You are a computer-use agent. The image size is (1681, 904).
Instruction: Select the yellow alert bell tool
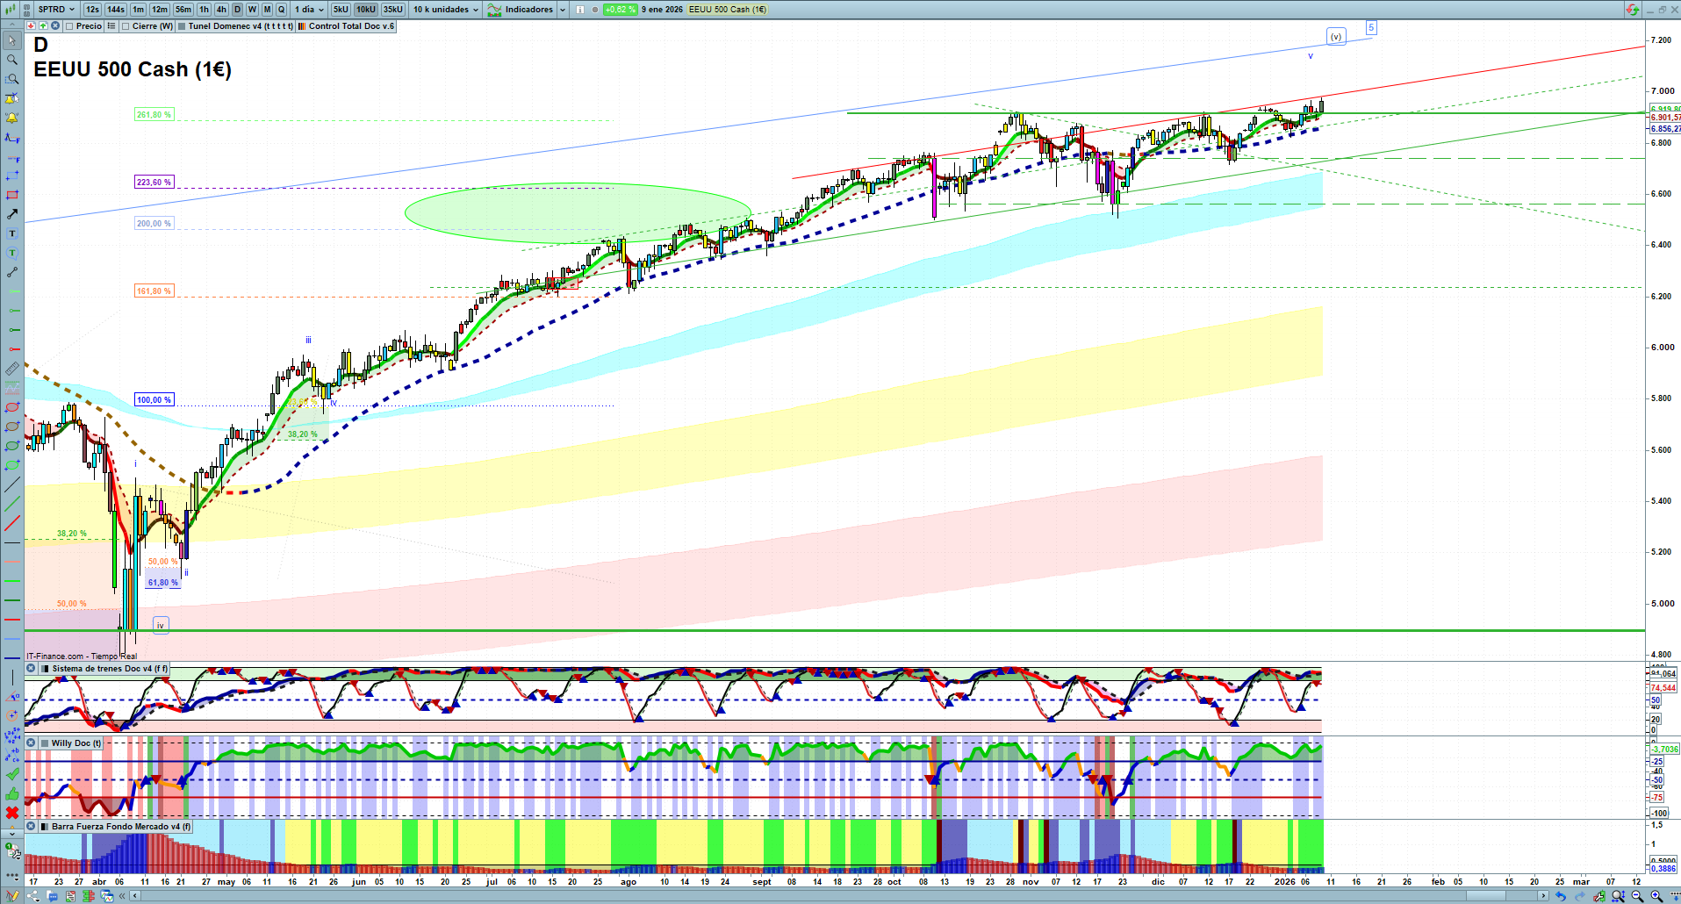point(12,118)
